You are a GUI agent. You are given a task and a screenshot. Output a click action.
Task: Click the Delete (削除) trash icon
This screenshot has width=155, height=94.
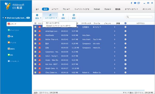tap(63, 15)
